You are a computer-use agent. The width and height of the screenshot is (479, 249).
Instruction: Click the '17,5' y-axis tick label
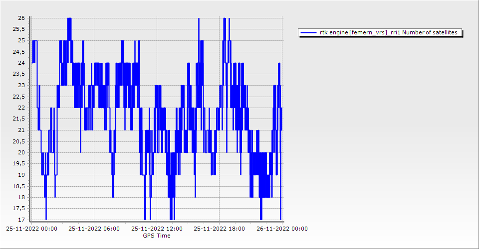[x=19, y=209]
